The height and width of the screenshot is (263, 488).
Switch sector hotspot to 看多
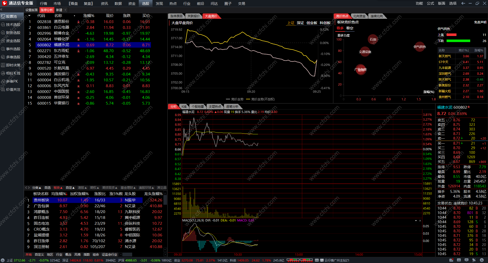pos(340,28)
